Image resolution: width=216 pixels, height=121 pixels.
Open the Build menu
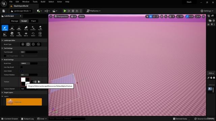(x=43, y=2)
